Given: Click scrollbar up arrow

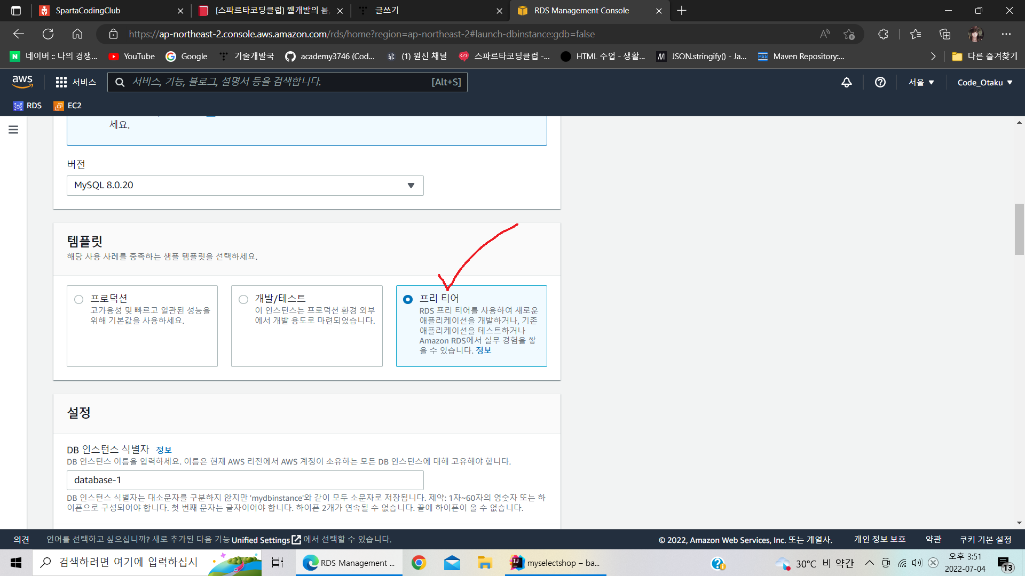Looking at the screenshot, I should [x=1019, y=123].
